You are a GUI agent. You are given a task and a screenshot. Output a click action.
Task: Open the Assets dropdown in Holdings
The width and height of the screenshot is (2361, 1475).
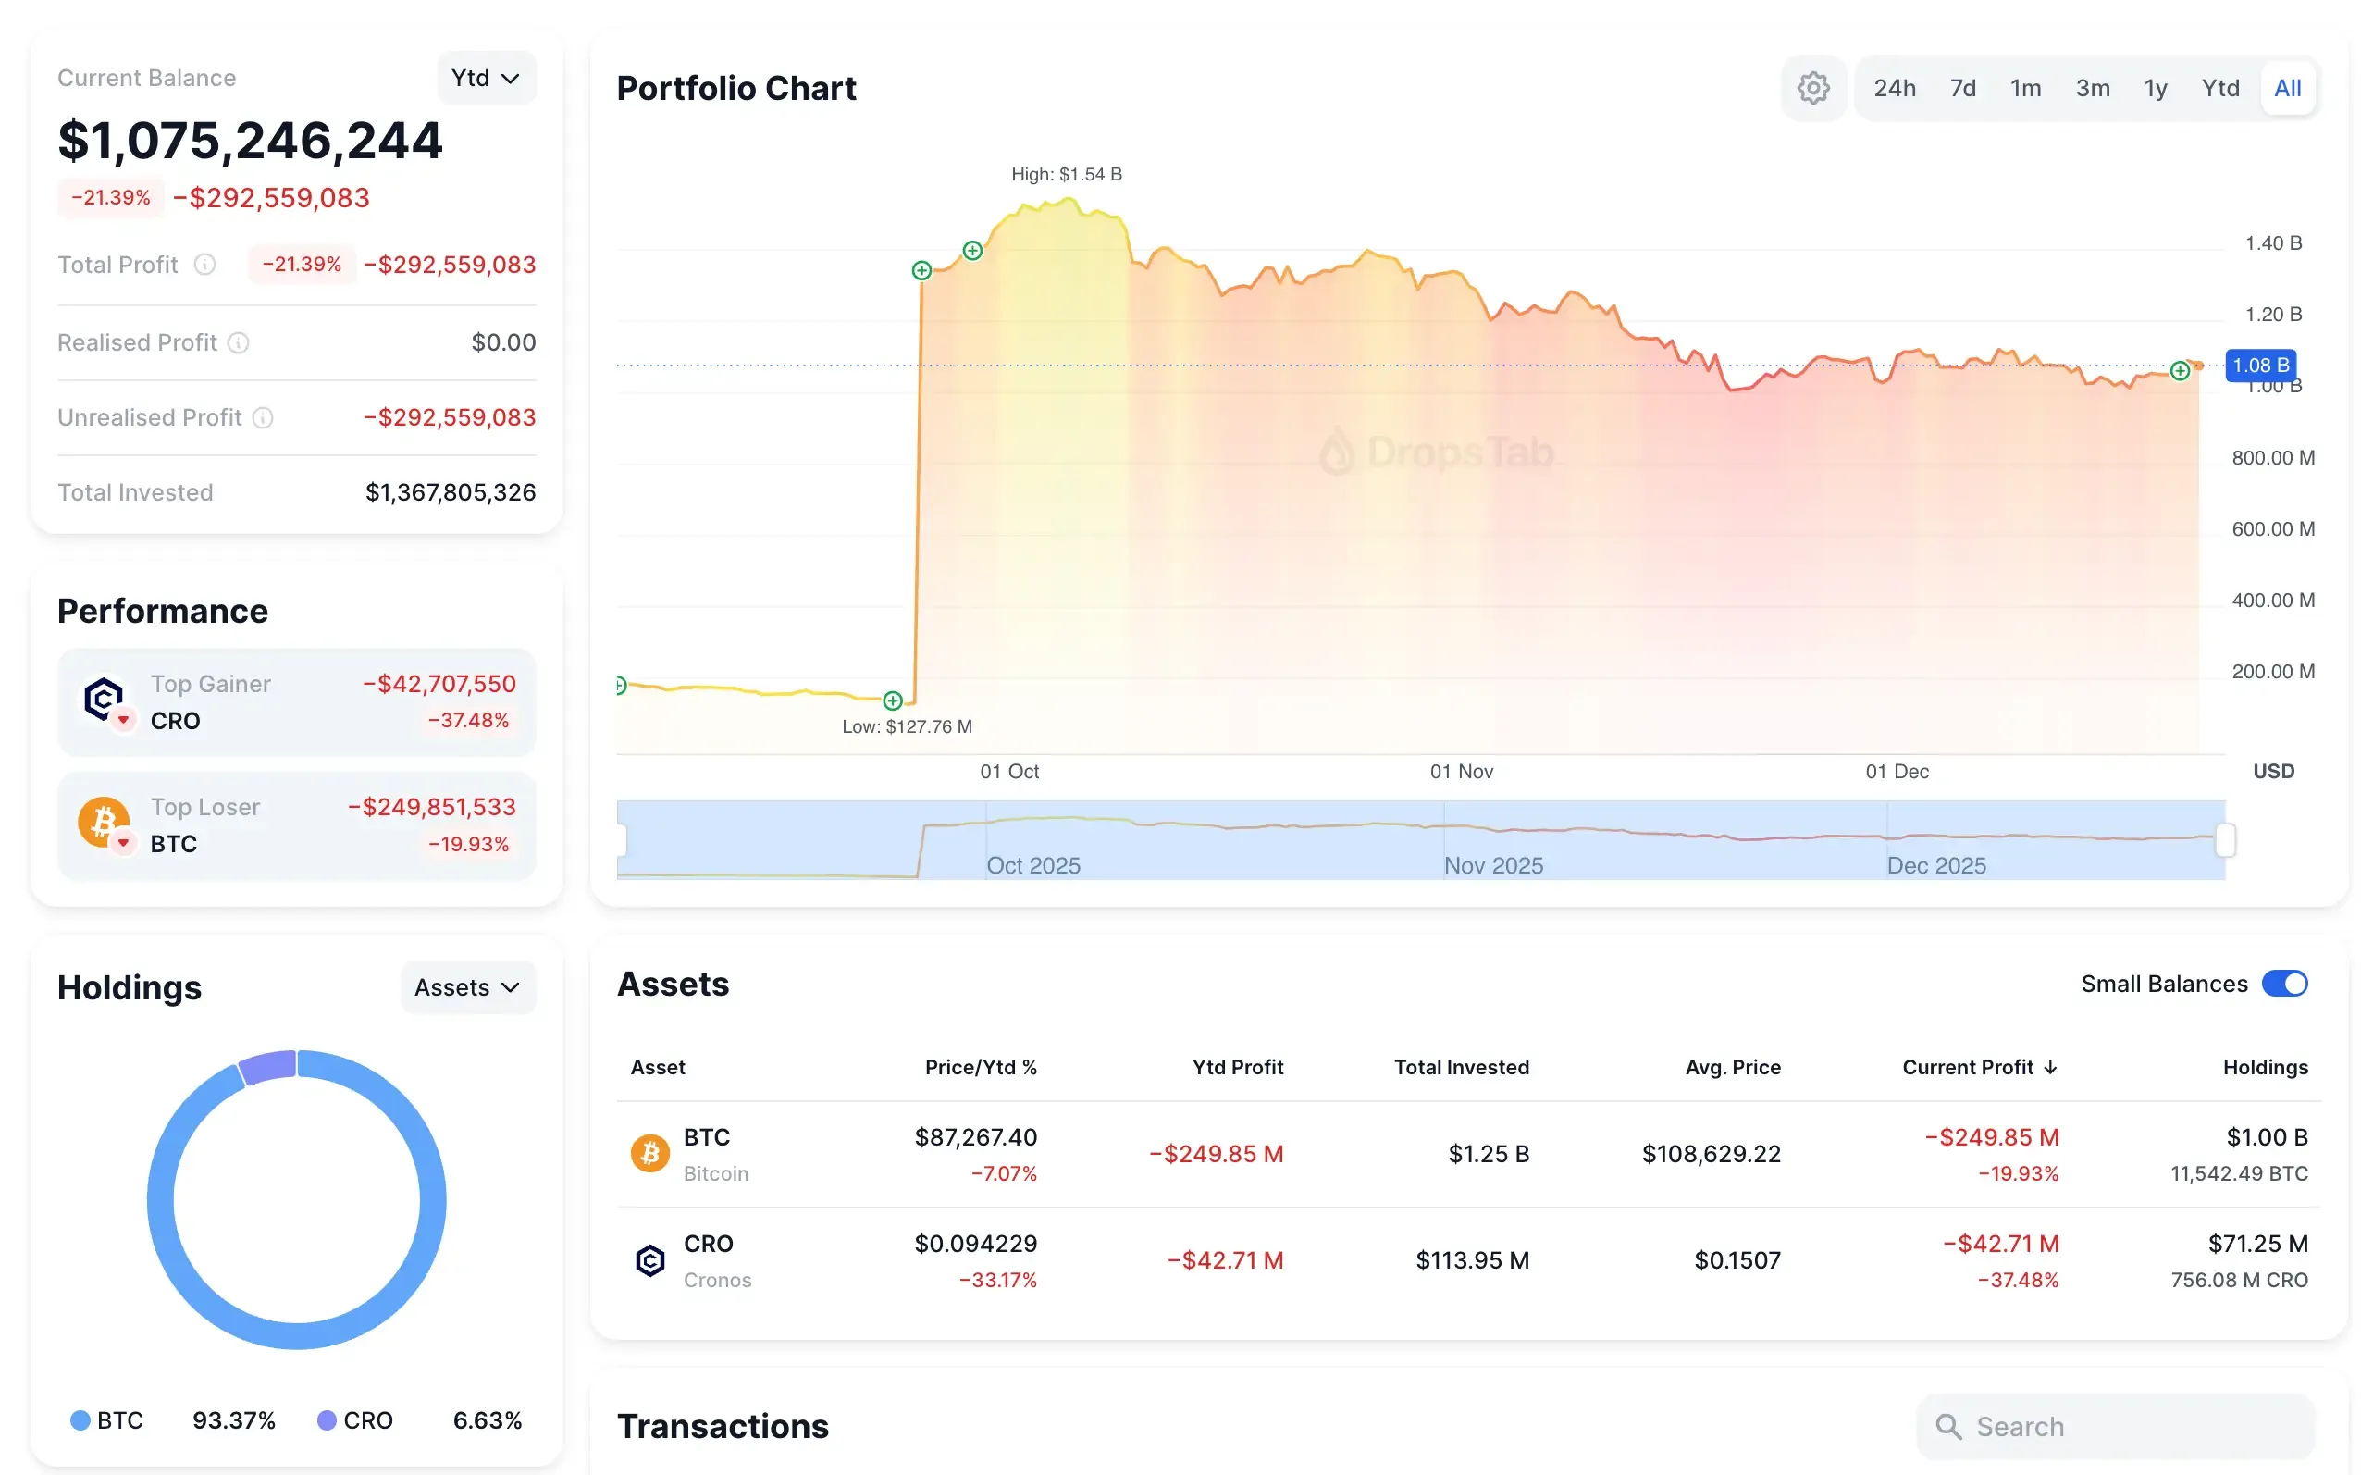(467, 987)
